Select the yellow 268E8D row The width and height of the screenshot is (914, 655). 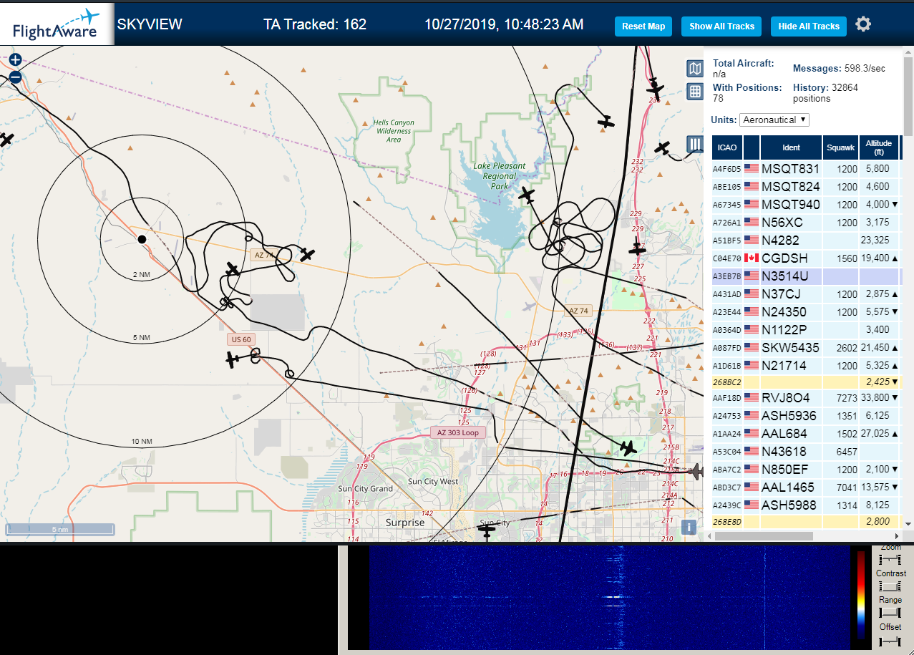(806, 522)
